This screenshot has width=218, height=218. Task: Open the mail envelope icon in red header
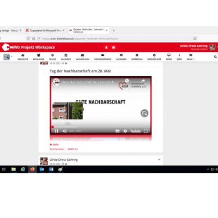point(114,47)
